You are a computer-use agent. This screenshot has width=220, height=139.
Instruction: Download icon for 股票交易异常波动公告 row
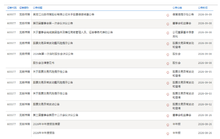[168, 105]
